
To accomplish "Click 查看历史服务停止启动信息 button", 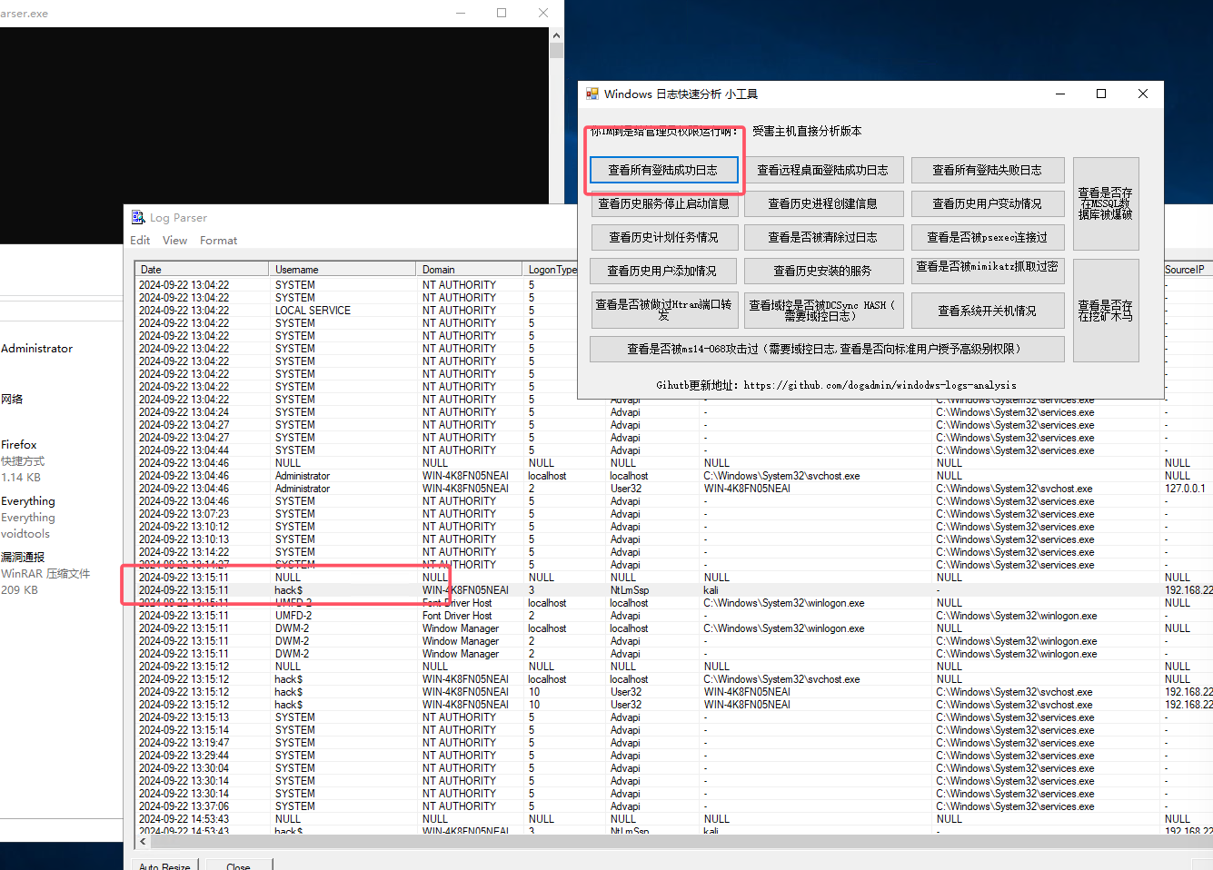I will coord(663,203).
